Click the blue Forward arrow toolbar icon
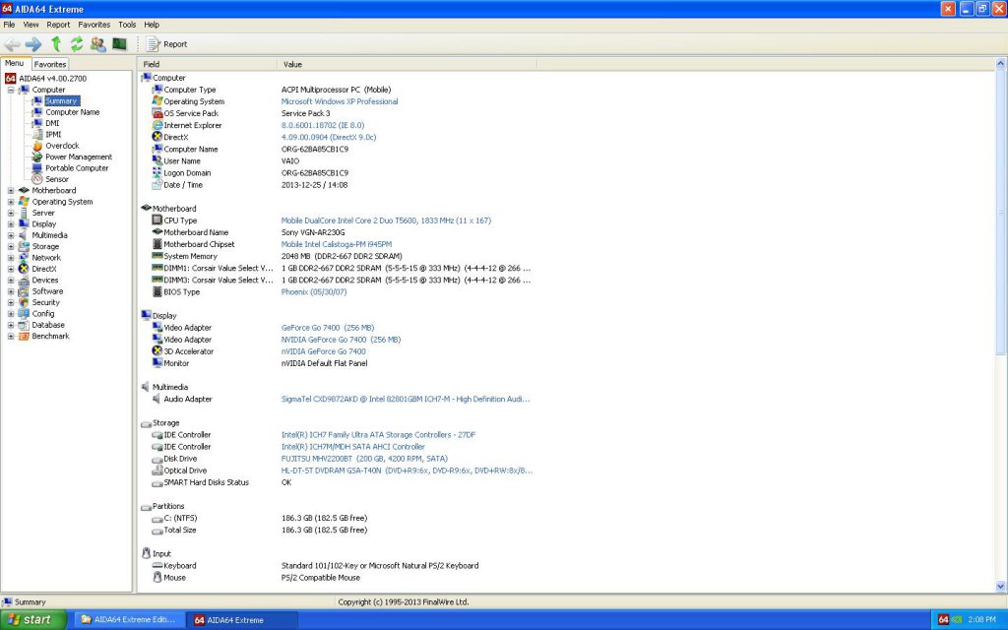This screenshot has width=1008, height=630. coord(33,44)
